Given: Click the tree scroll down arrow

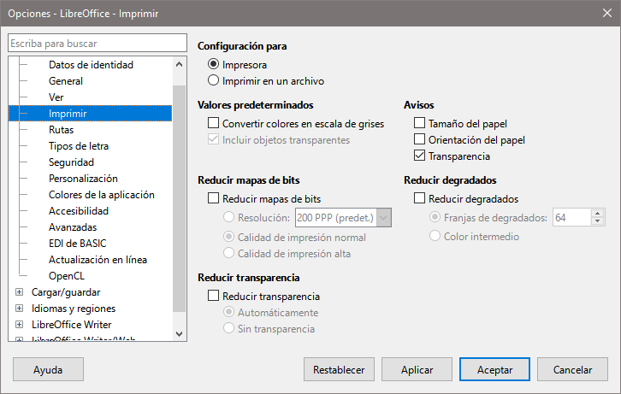Looking at the screenshot, I should [179, 334].
